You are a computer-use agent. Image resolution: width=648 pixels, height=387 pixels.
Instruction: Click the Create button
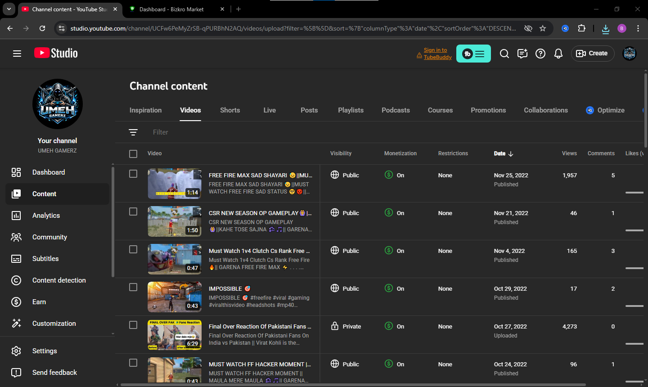pos(592,54)
